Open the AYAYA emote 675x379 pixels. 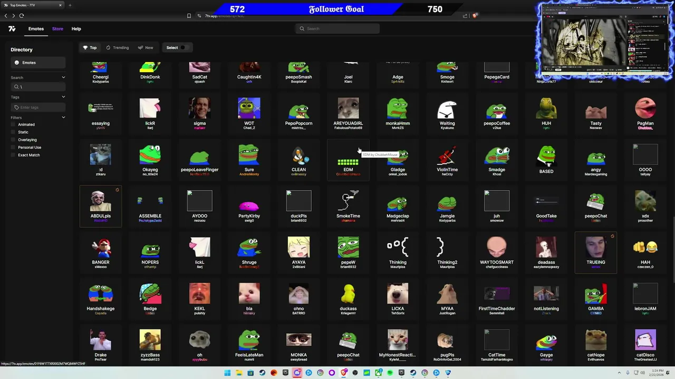(x=298, y=253)
